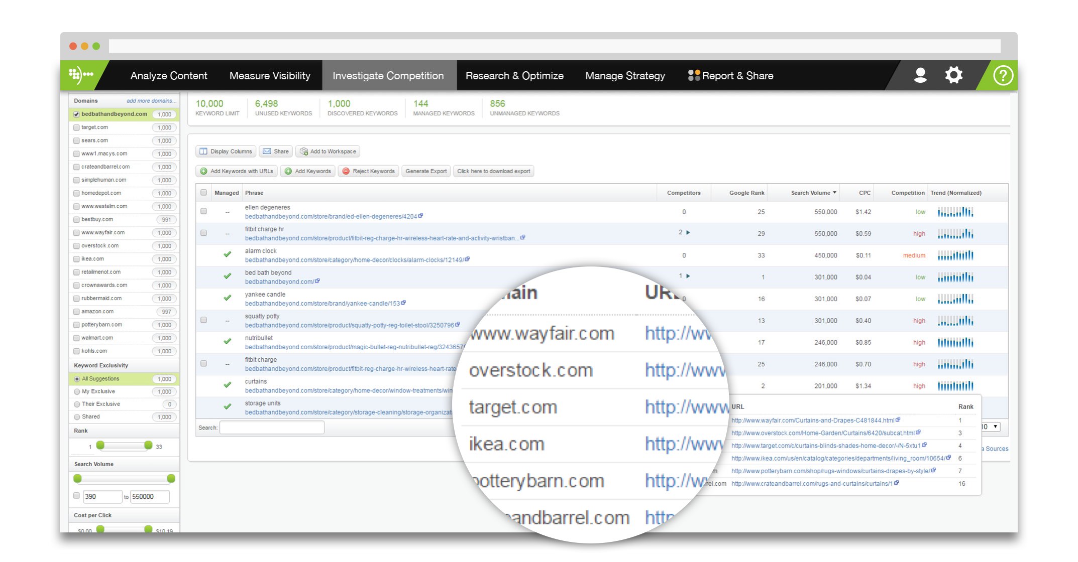Click the trend sparkline for alarm clock
The width and height of the screenshot is (1078, 562).
pos(955,255)
